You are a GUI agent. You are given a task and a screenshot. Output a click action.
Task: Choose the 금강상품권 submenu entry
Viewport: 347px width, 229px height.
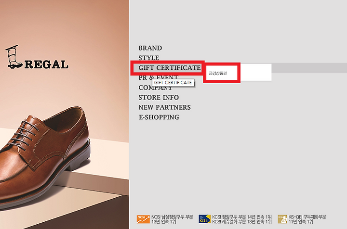coord(218,73)
